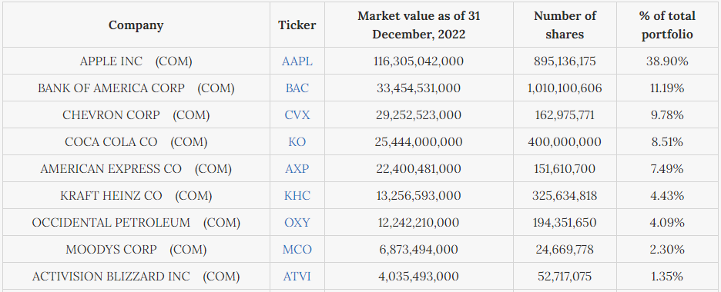This screenshot has width=721, height=292.
Task: Follow the CVX ticker link
Action: tap(297, 115)
